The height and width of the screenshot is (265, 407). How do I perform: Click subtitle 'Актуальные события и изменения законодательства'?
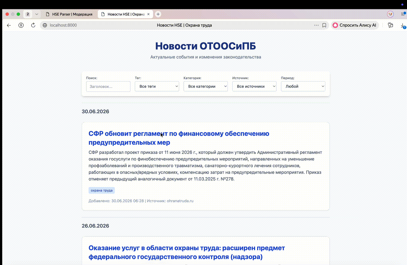(x=206, y=57)
